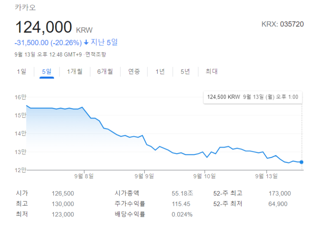Click the 배당수익률 label
This screenshot has height=227, width=319.
[130, 214]
